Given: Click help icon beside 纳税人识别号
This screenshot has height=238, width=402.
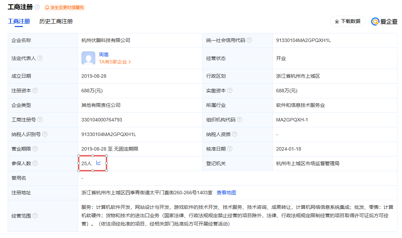Looking at the screenshot, I should [45, 134].
